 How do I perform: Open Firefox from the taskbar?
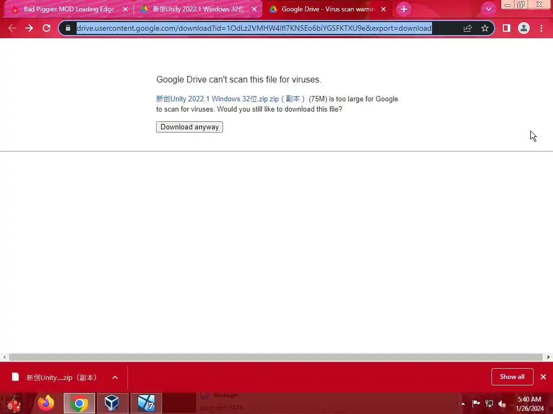[x=46, y=403]
